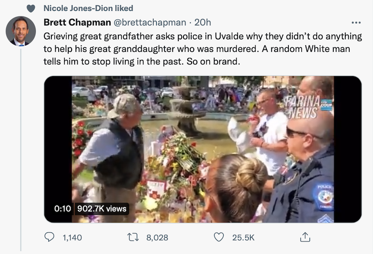Image resolution: width=373 pixels, height=254 pixels.
Task: Open the share tweet icon
Action: pos(305,237)
